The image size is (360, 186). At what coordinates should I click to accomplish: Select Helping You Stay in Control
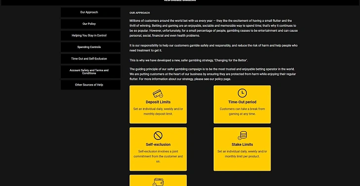90,36
